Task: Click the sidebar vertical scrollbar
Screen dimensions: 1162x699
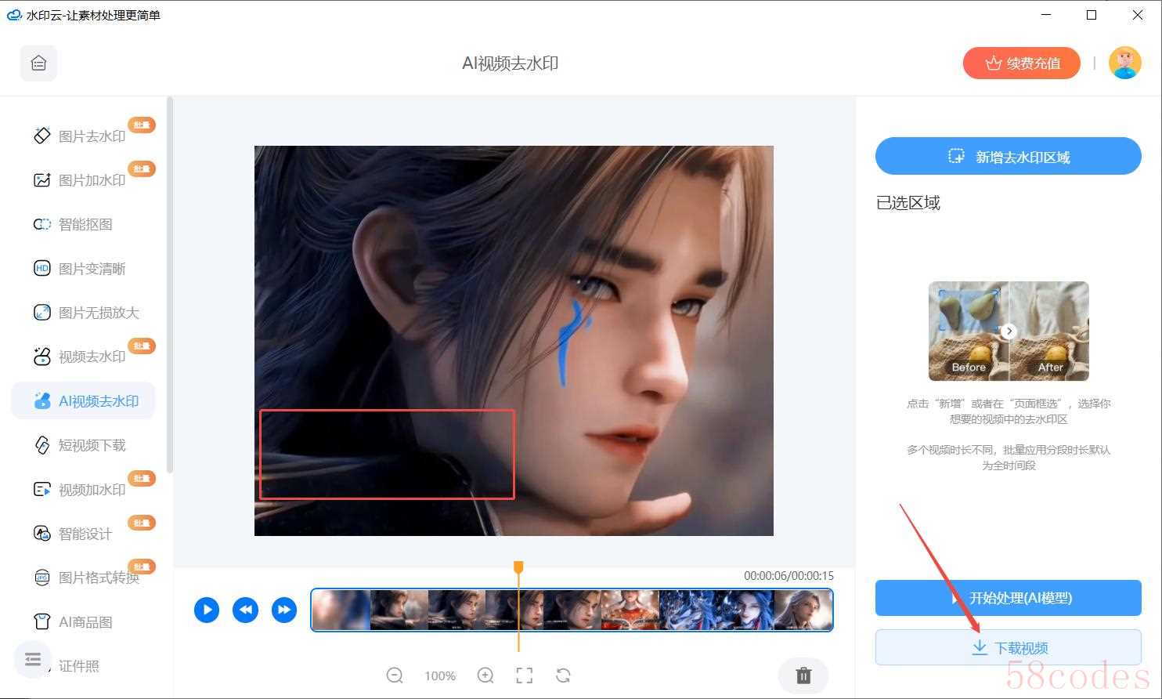Action: pyautogui.click(x=170, y=285)
